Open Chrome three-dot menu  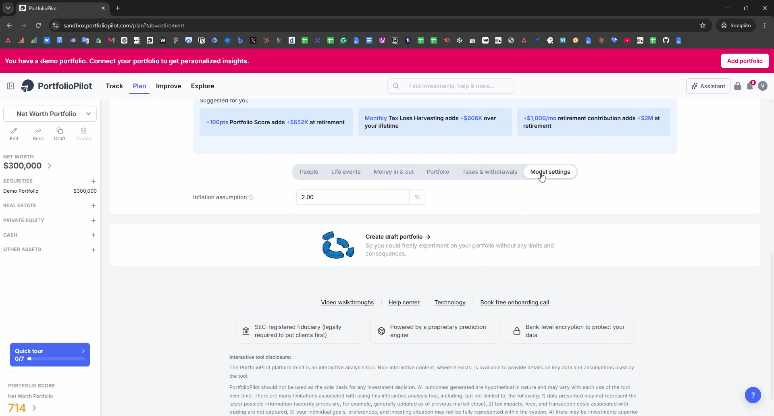coord(765,25)
